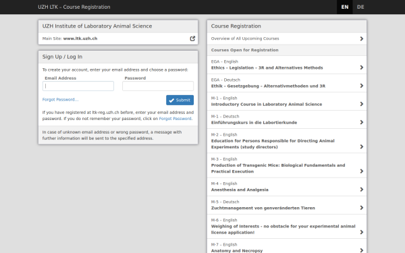Open the Forgot Password... link under the email field
The image size is (405, 253).
pyautogui.click(x=61, y=99)
